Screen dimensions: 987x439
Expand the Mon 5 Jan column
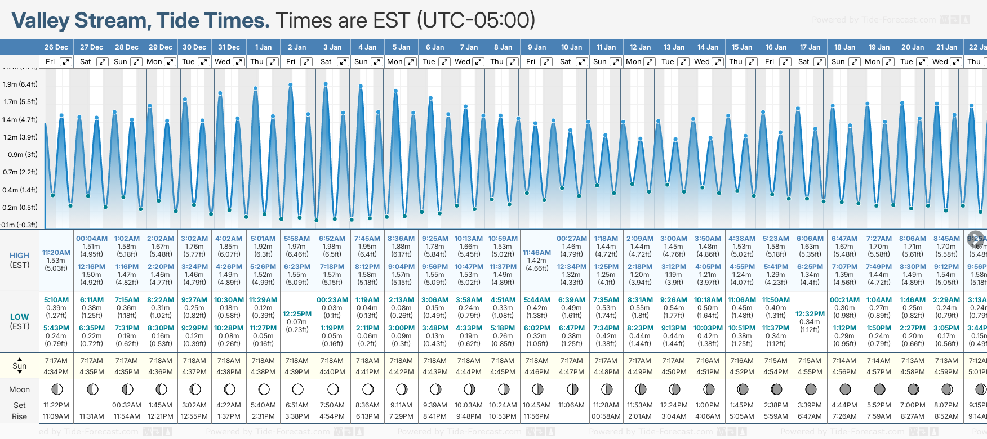[411, 62]
